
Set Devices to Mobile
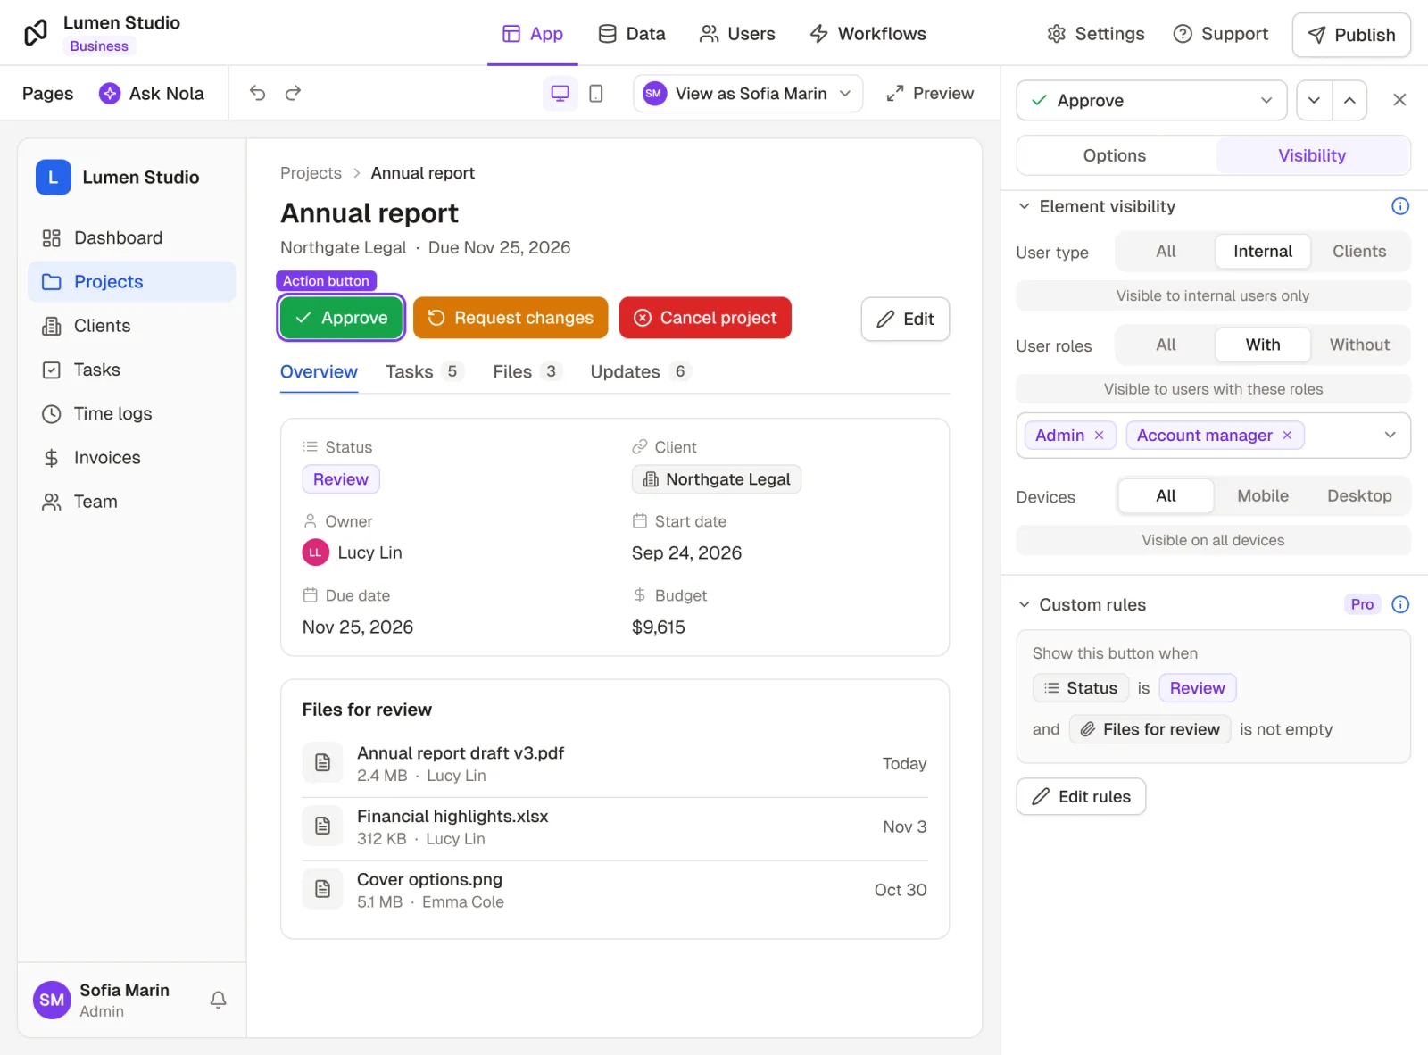tap(1262, 496)
